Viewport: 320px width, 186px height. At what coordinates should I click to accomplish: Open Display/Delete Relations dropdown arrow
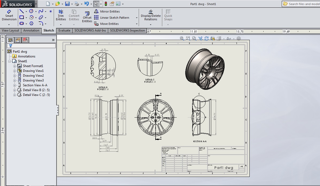pos(151,25)
